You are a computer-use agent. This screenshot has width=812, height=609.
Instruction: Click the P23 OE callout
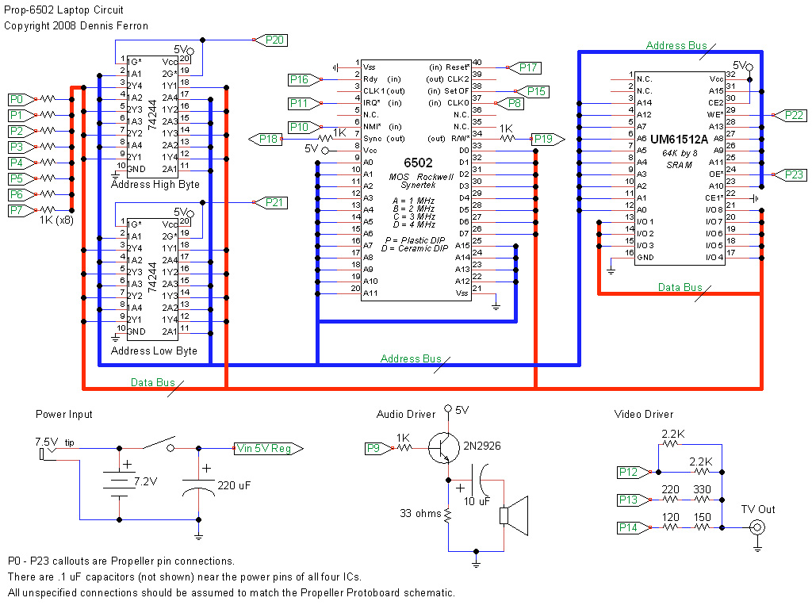coord(789,175)
